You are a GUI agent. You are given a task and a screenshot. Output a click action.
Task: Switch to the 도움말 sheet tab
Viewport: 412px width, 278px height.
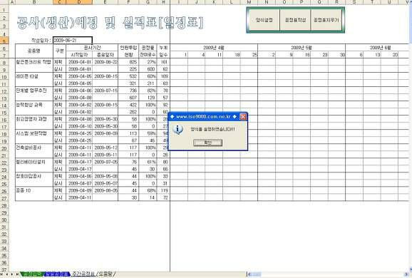tap(106, 274)
